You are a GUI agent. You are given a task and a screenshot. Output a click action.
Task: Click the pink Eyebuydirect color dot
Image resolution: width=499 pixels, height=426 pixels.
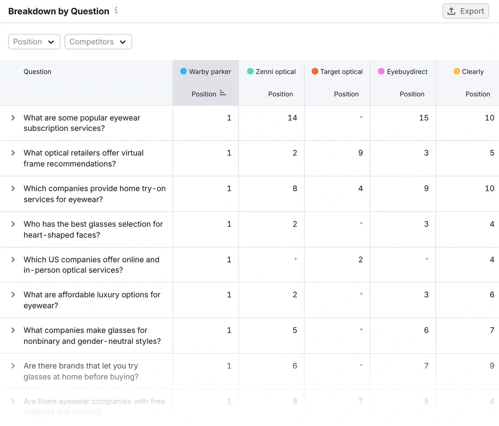pyautogui.click(x=381, y=71)
